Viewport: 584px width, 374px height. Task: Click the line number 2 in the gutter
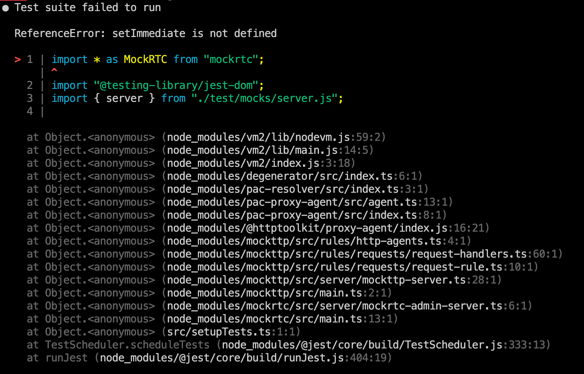click(30, 85)
